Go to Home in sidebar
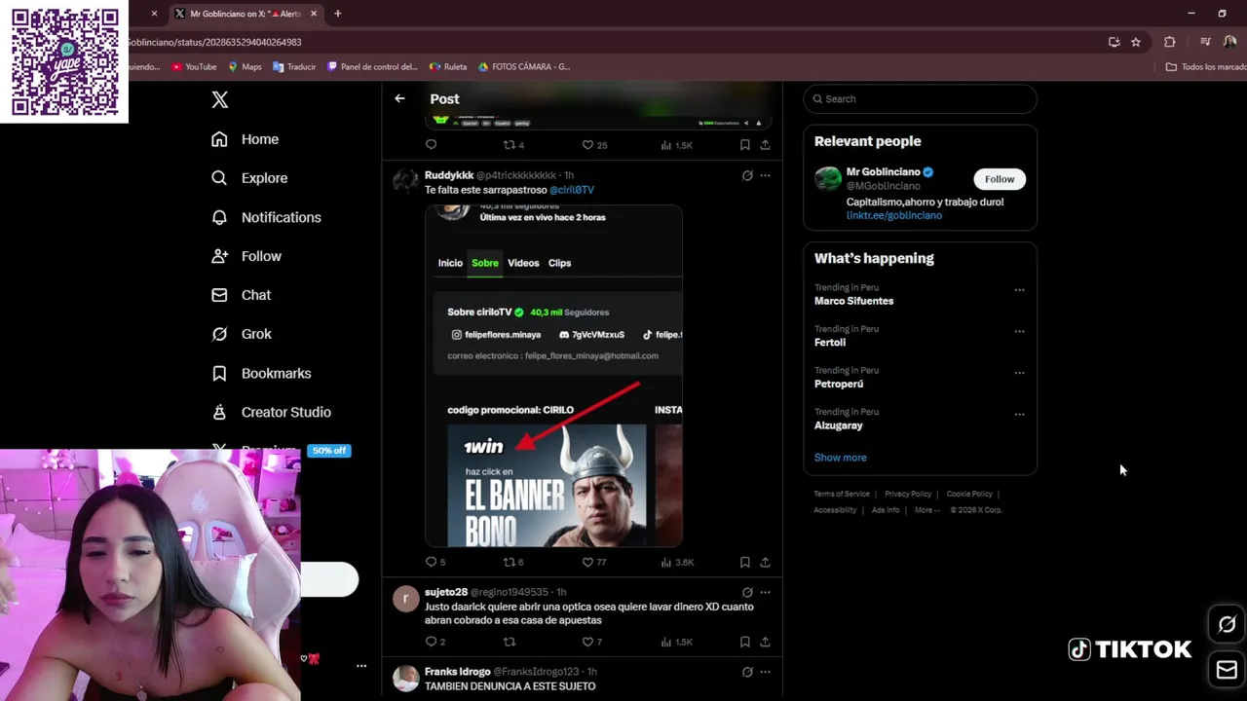The width and height of the screenshot is (1247, 701). pos(246,139)
